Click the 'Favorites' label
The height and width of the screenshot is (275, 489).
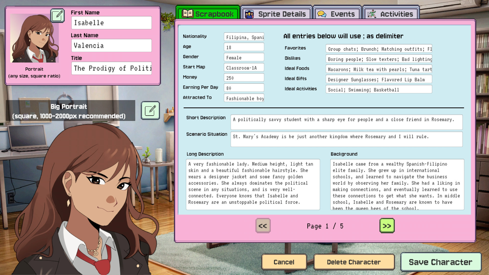click(295, 48)
